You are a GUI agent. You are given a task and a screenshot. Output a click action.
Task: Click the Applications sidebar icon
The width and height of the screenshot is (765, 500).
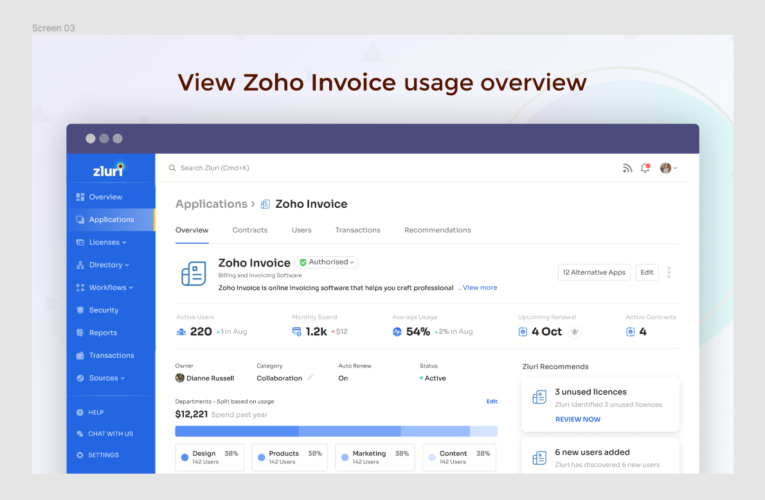[x=80, y=219]
